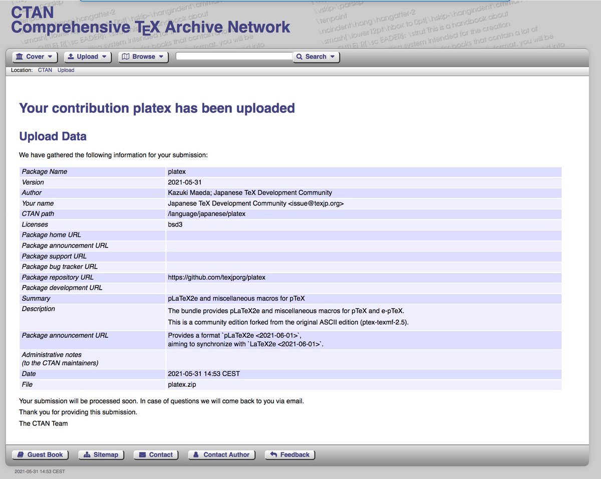
Task: Open the Contact page
Action: pos(156,454)
